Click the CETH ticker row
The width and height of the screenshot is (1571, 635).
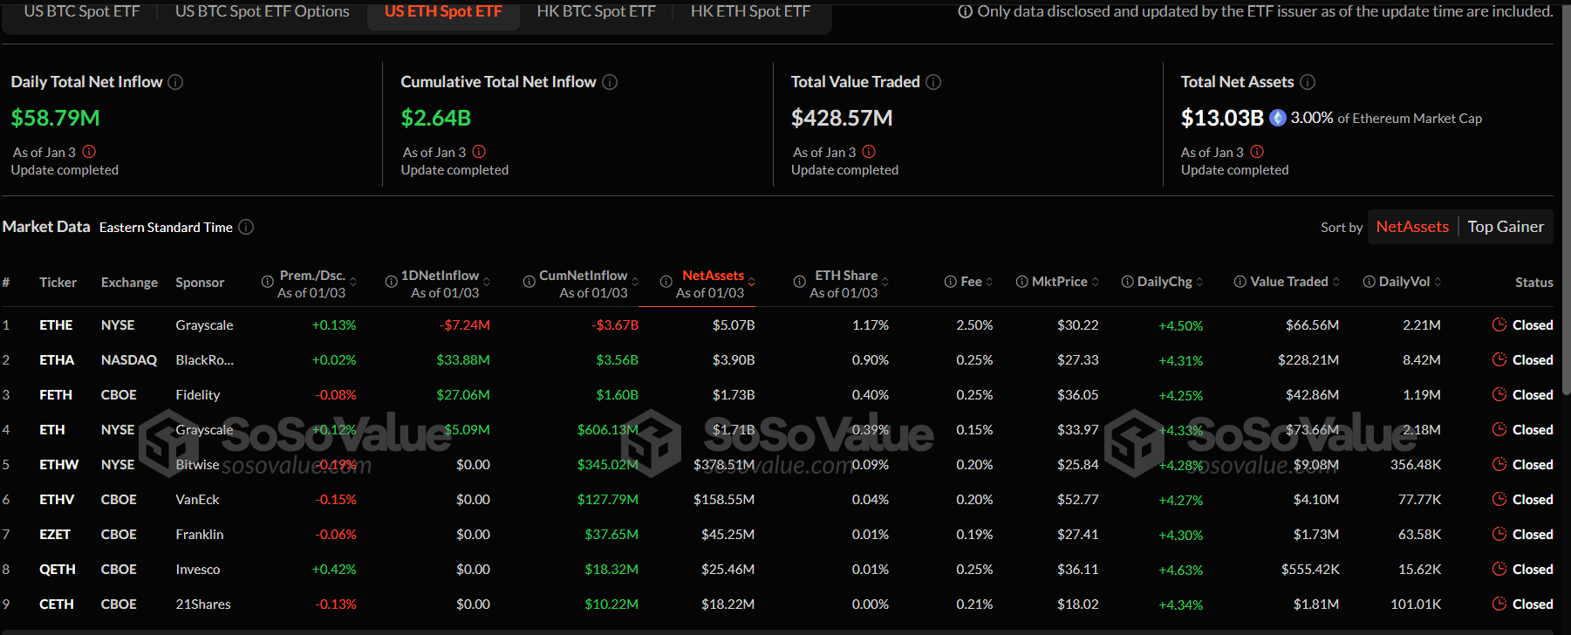click(777, 604)
